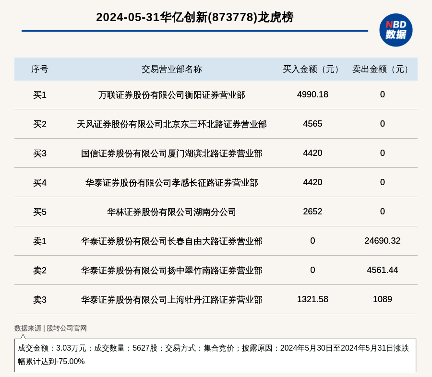Click the sell amount 1089
Screen dimensions: 432x377
(x=383, y=299)
